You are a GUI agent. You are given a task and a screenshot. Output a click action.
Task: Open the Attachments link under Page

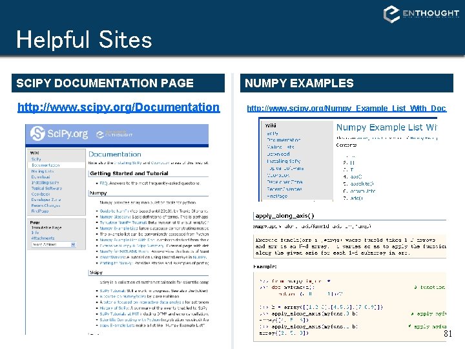[43, 238]
